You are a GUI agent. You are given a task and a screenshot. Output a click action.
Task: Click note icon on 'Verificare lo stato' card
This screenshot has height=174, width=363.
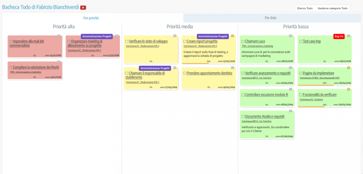click(175, 36)
